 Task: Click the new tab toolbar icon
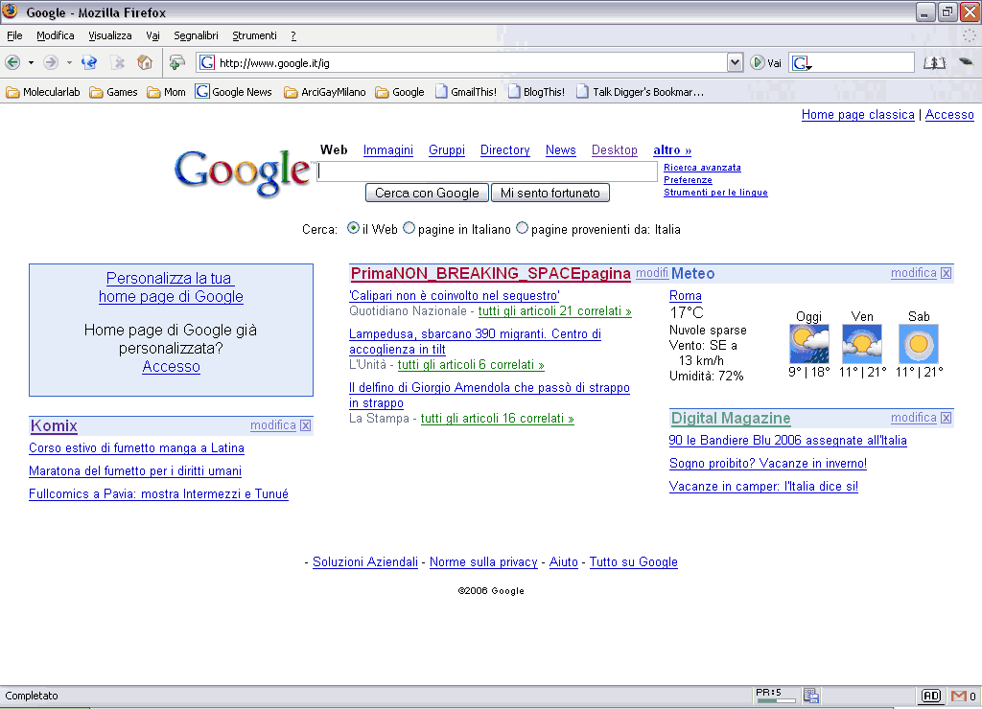177,62
